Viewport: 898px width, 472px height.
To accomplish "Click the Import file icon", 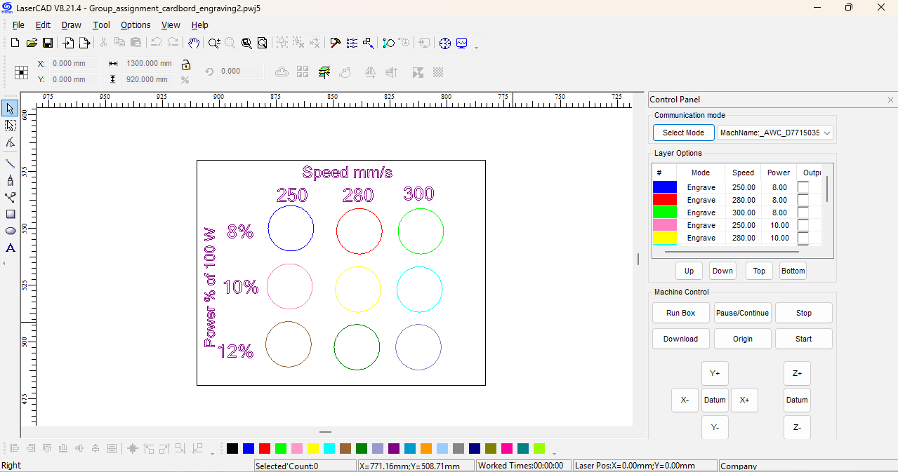I will (x=68, y=43).
